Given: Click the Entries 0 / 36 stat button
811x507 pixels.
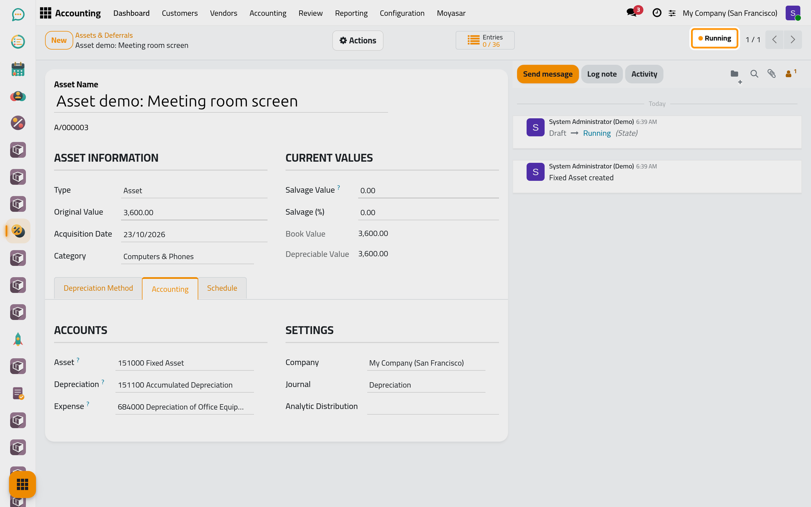Looking at the screenshot, I should pyautogui.click(x=485, y=41).
